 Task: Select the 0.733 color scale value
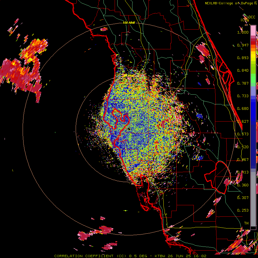243,96
